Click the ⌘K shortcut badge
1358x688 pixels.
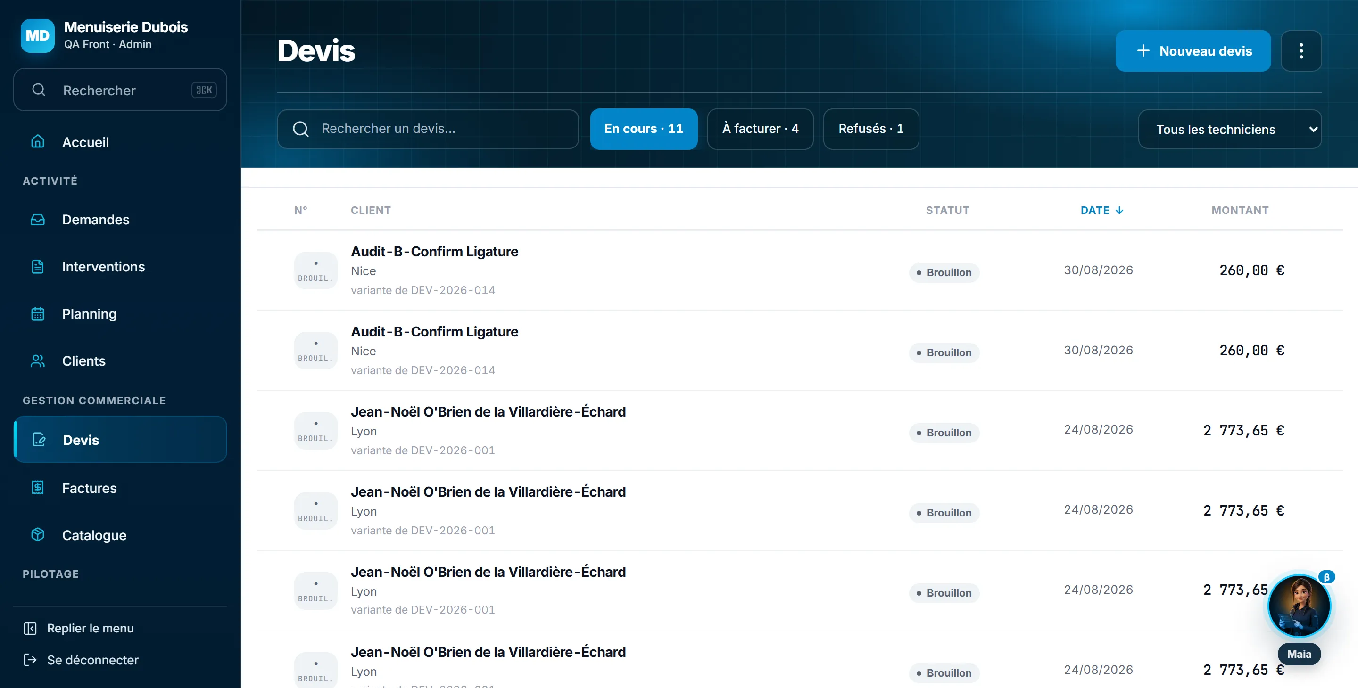204,90
